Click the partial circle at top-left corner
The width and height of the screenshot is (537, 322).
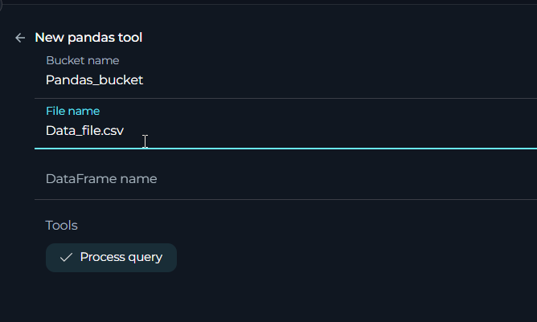[1, 5]
